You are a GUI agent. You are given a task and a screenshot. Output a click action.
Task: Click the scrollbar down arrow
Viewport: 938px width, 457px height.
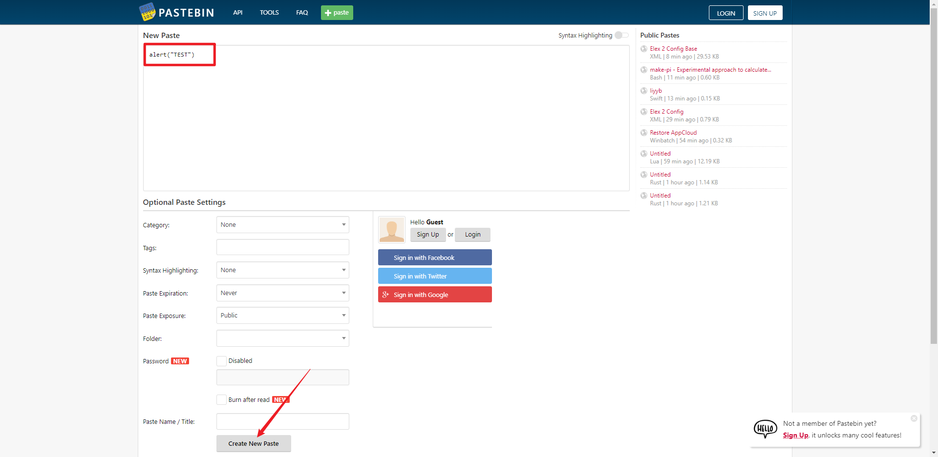934,453
